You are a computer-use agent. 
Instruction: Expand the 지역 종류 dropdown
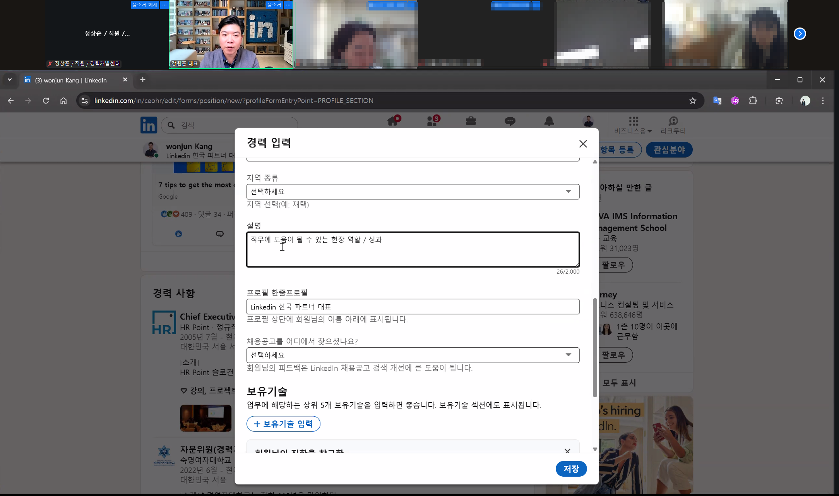click(413, 192)
